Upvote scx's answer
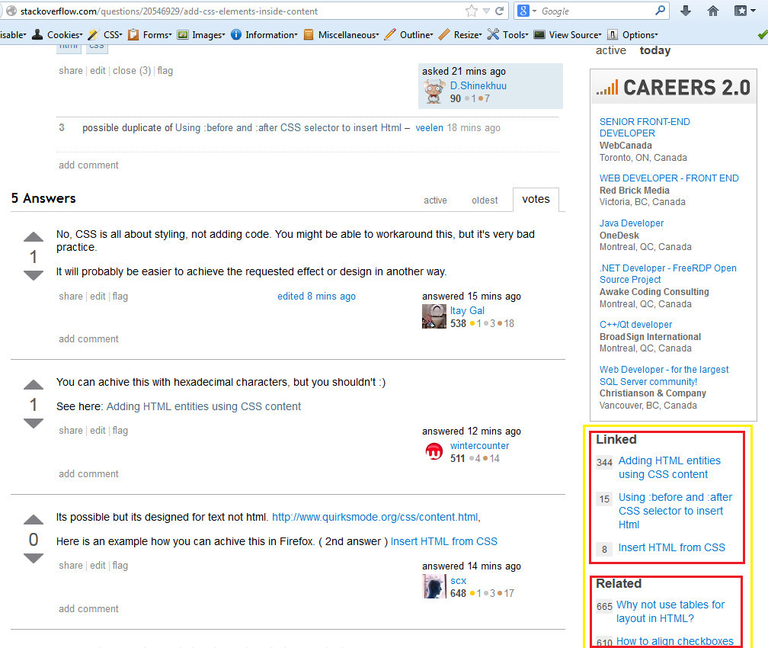The width and height of the screenshot is (768, 648). [34, 520]
